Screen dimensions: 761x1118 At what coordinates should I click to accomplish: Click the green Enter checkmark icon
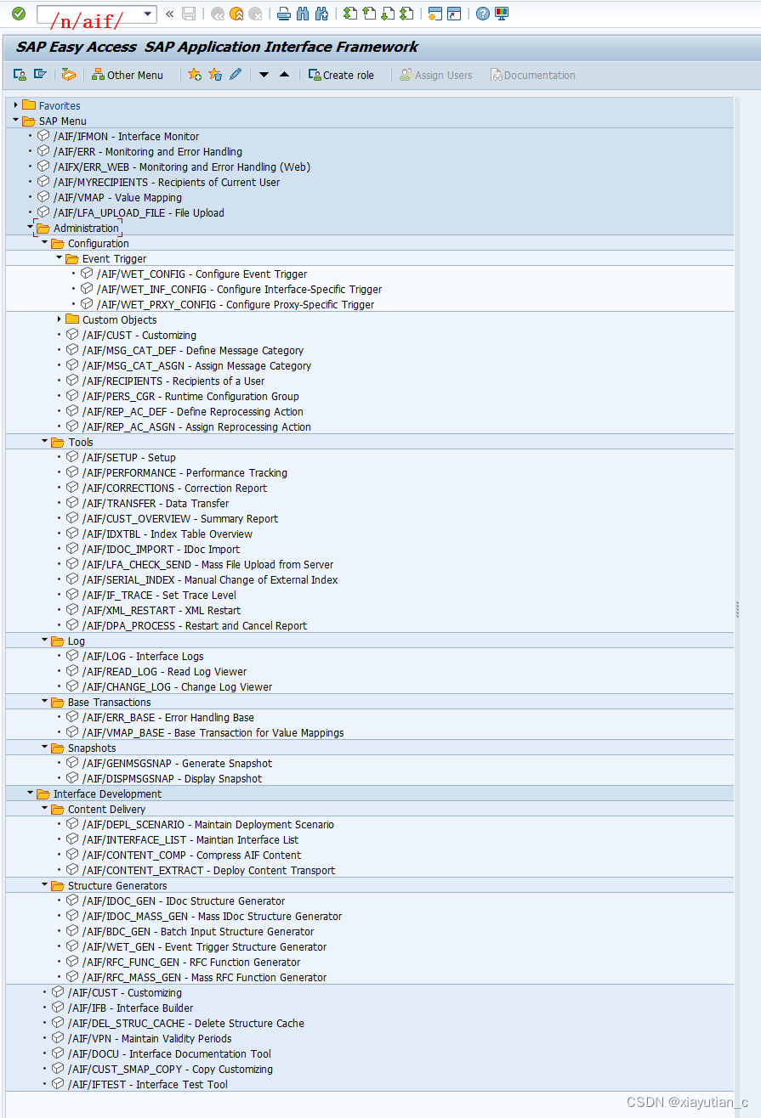(x=18, y=14)
